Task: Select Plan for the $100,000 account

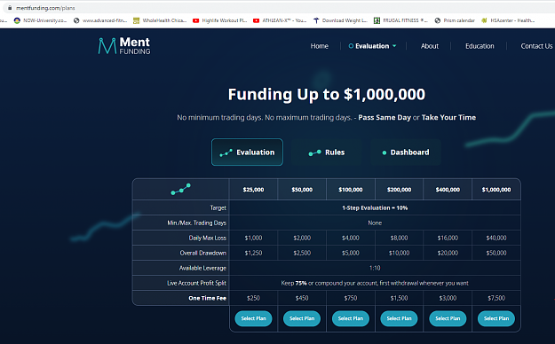Action: point(351,318)
